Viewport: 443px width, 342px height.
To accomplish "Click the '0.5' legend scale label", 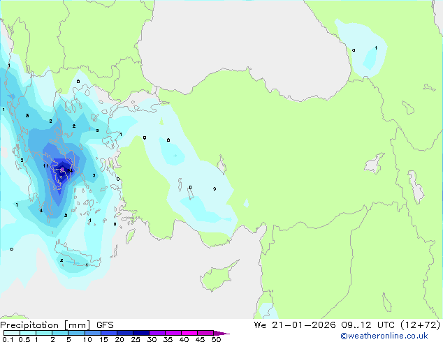I will pyautogui.click(x=24, y=339).
